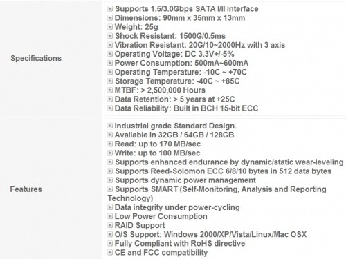
Task: Click the Fully Compliant with RoHS directive text
Action: pos(180,243)
